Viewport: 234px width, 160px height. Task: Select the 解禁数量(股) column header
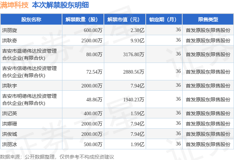[x=83, y=19]
